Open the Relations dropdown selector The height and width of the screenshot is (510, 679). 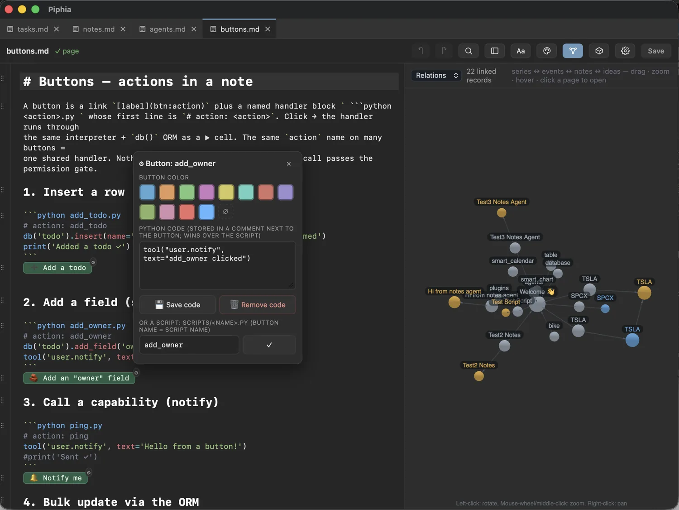click(436, 75)
